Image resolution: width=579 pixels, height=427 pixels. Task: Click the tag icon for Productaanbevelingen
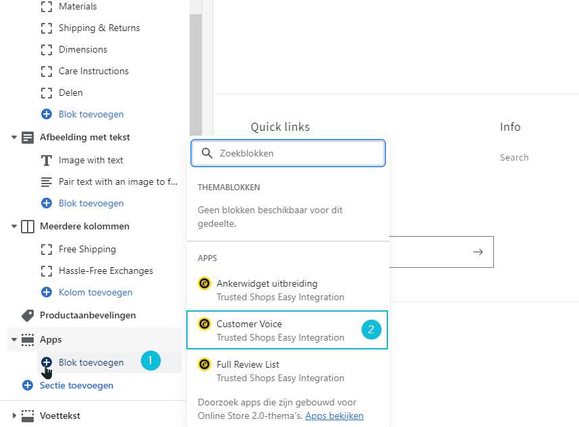[x=28, y=315]
